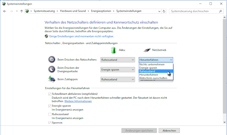The image size is (227, 135).
Task: Click scrollbar up arrow
Action: pos(225,17)
